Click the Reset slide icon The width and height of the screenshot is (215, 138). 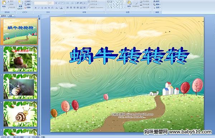click(28, 4)
